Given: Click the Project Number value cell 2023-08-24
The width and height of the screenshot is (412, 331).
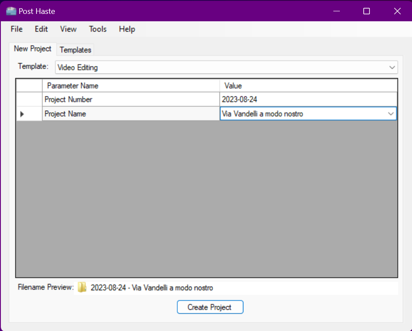Looking at the screenshot, I should pos(308,99).
